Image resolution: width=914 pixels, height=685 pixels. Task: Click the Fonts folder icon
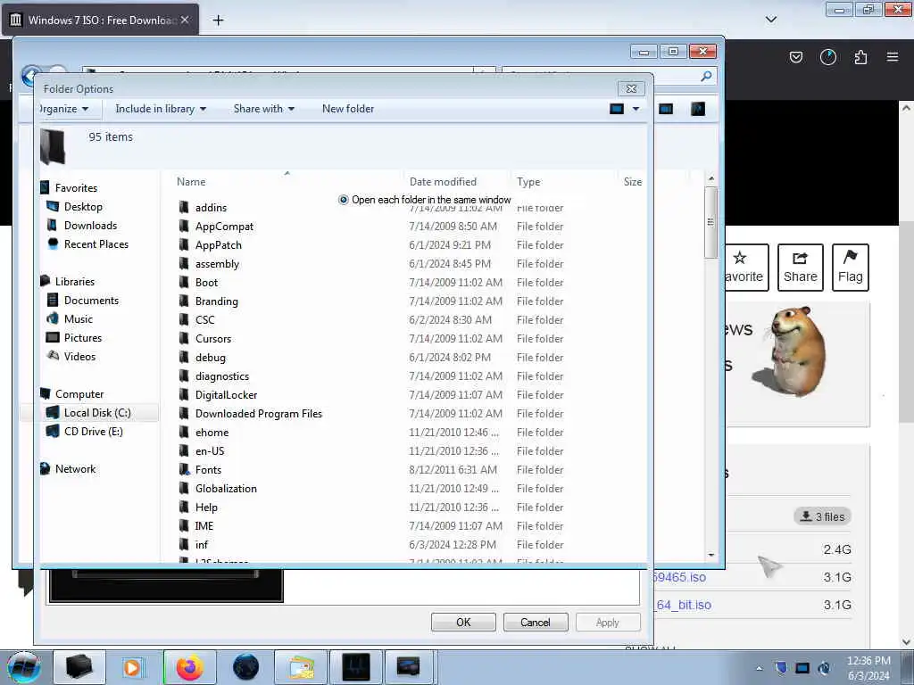click(x=184, y=469)
